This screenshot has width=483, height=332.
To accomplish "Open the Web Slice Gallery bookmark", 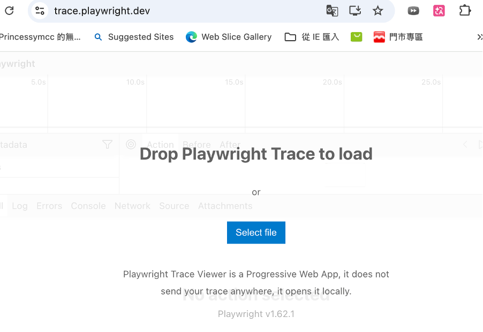I will coord(229,37).
